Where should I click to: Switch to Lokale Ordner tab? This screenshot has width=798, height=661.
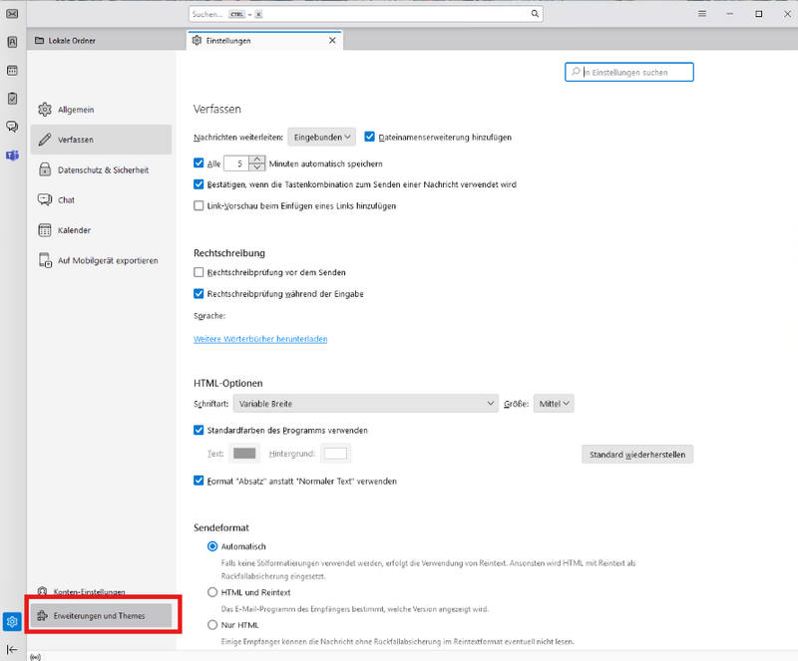107,40
